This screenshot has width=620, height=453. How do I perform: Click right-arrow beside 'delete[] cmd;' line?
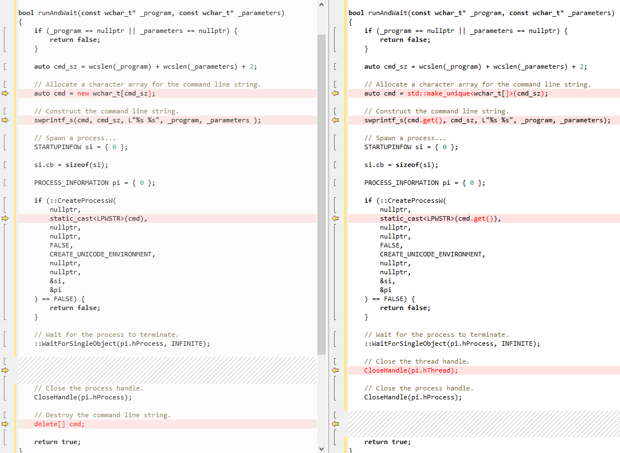pyautogui.click(x=6, y=424)
